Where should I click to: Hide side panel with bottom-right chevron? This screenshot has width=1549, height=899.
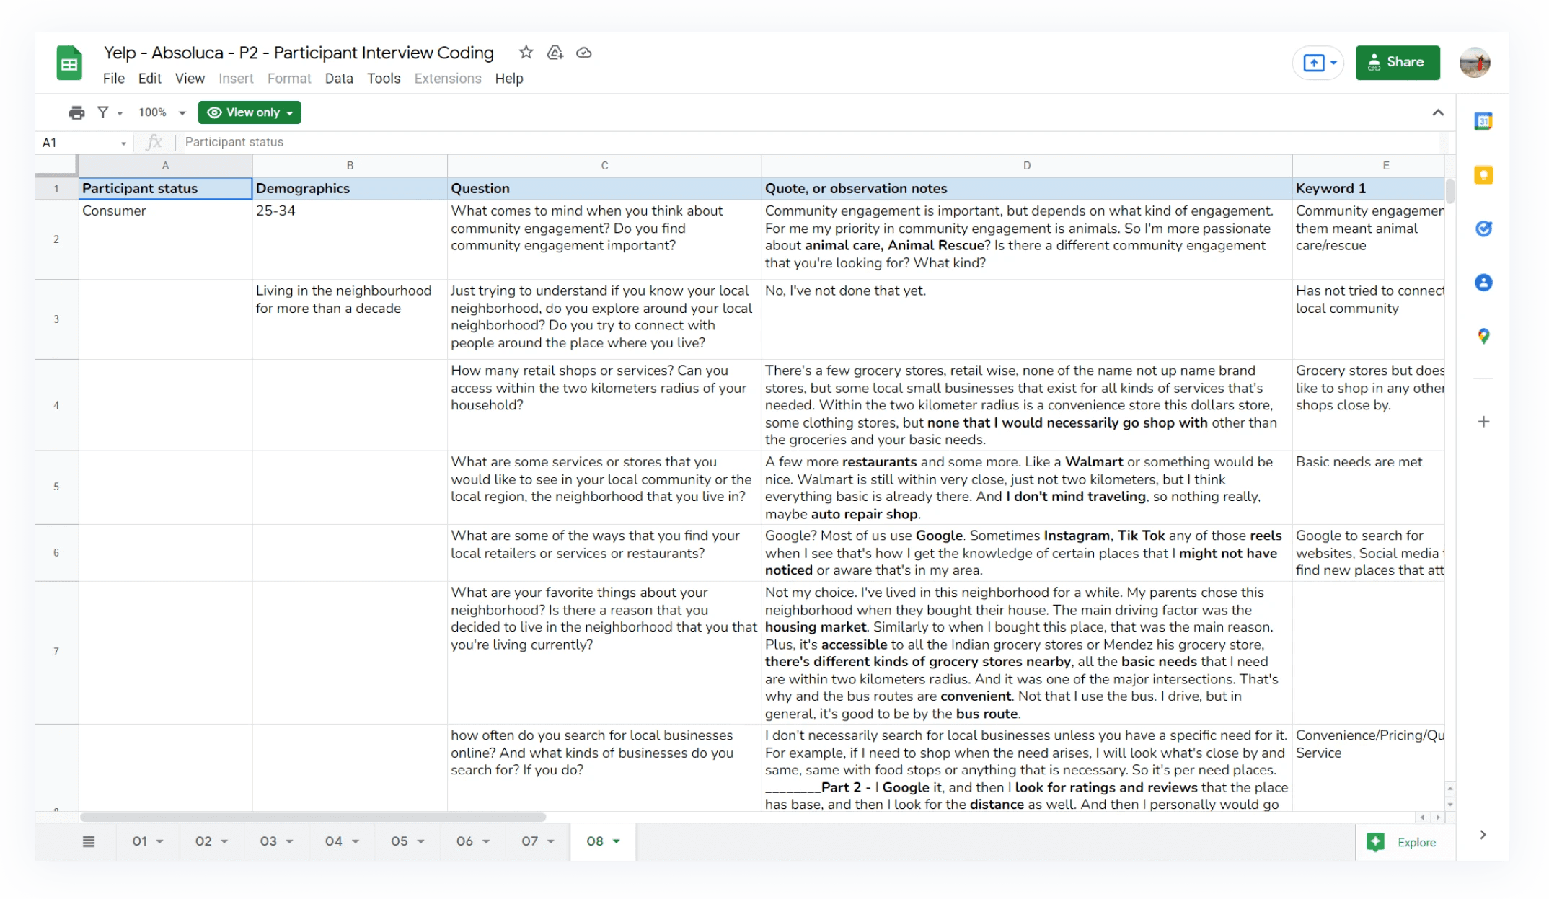coord(1483,835)
